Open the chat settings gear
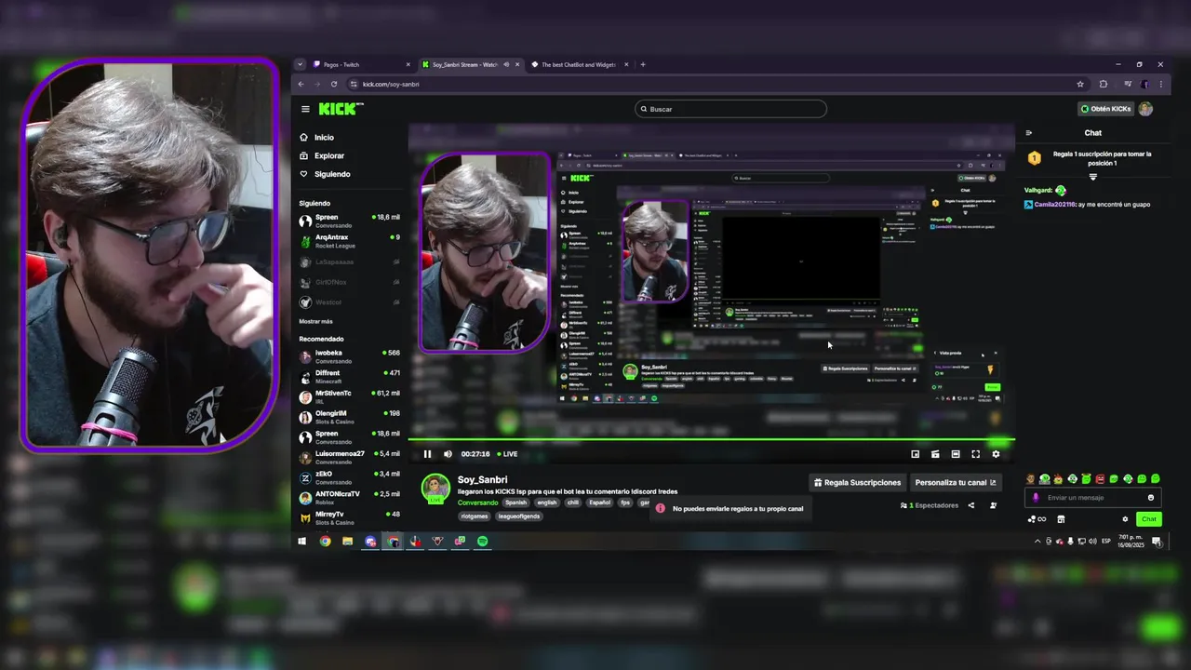Viewport: 1191px width, 670px height. click(1125, 519)
